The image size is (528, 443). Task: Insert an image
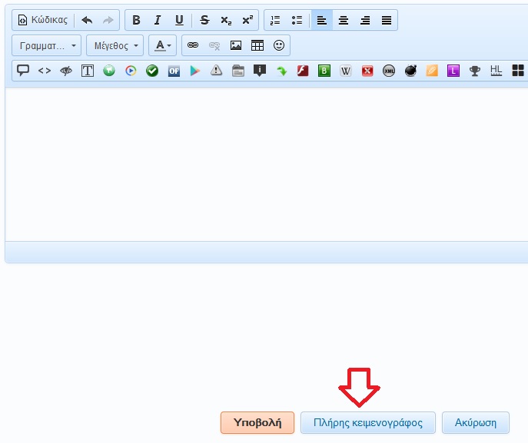pos(236,45)
